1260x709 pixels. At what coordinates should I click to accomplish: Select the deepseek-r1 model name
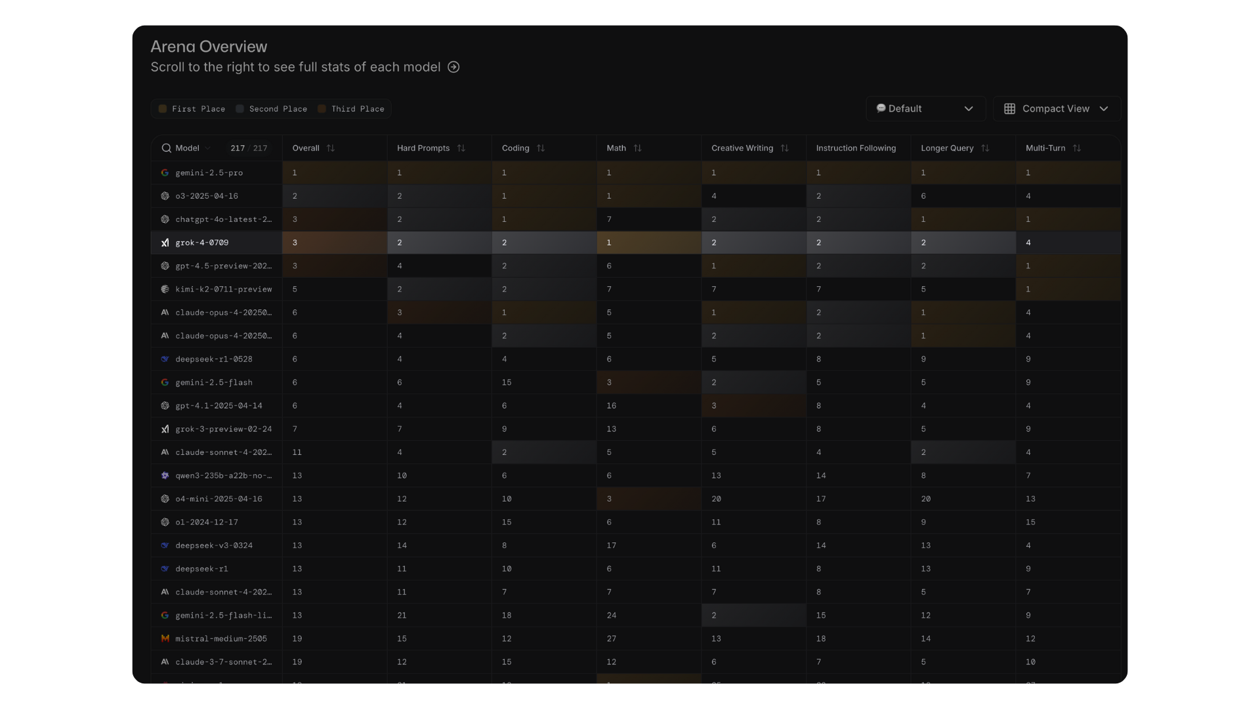[202, 569]
